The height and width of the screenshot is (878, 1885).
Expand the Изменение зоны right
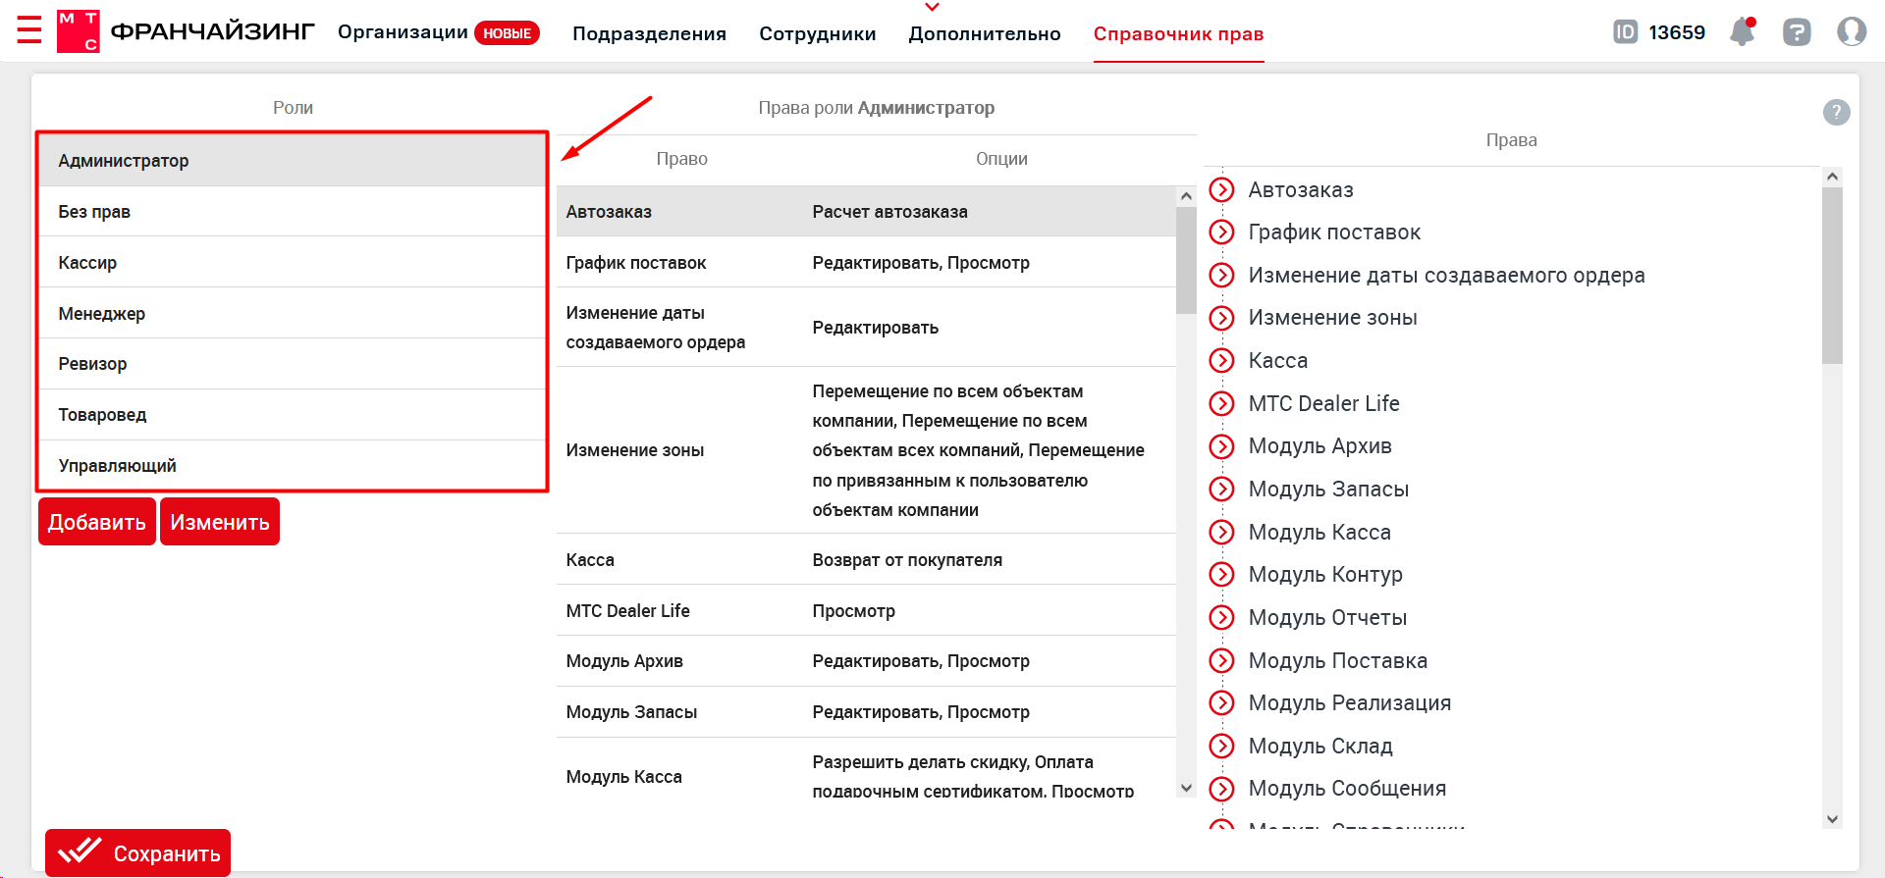click(x=1221, y=318)
